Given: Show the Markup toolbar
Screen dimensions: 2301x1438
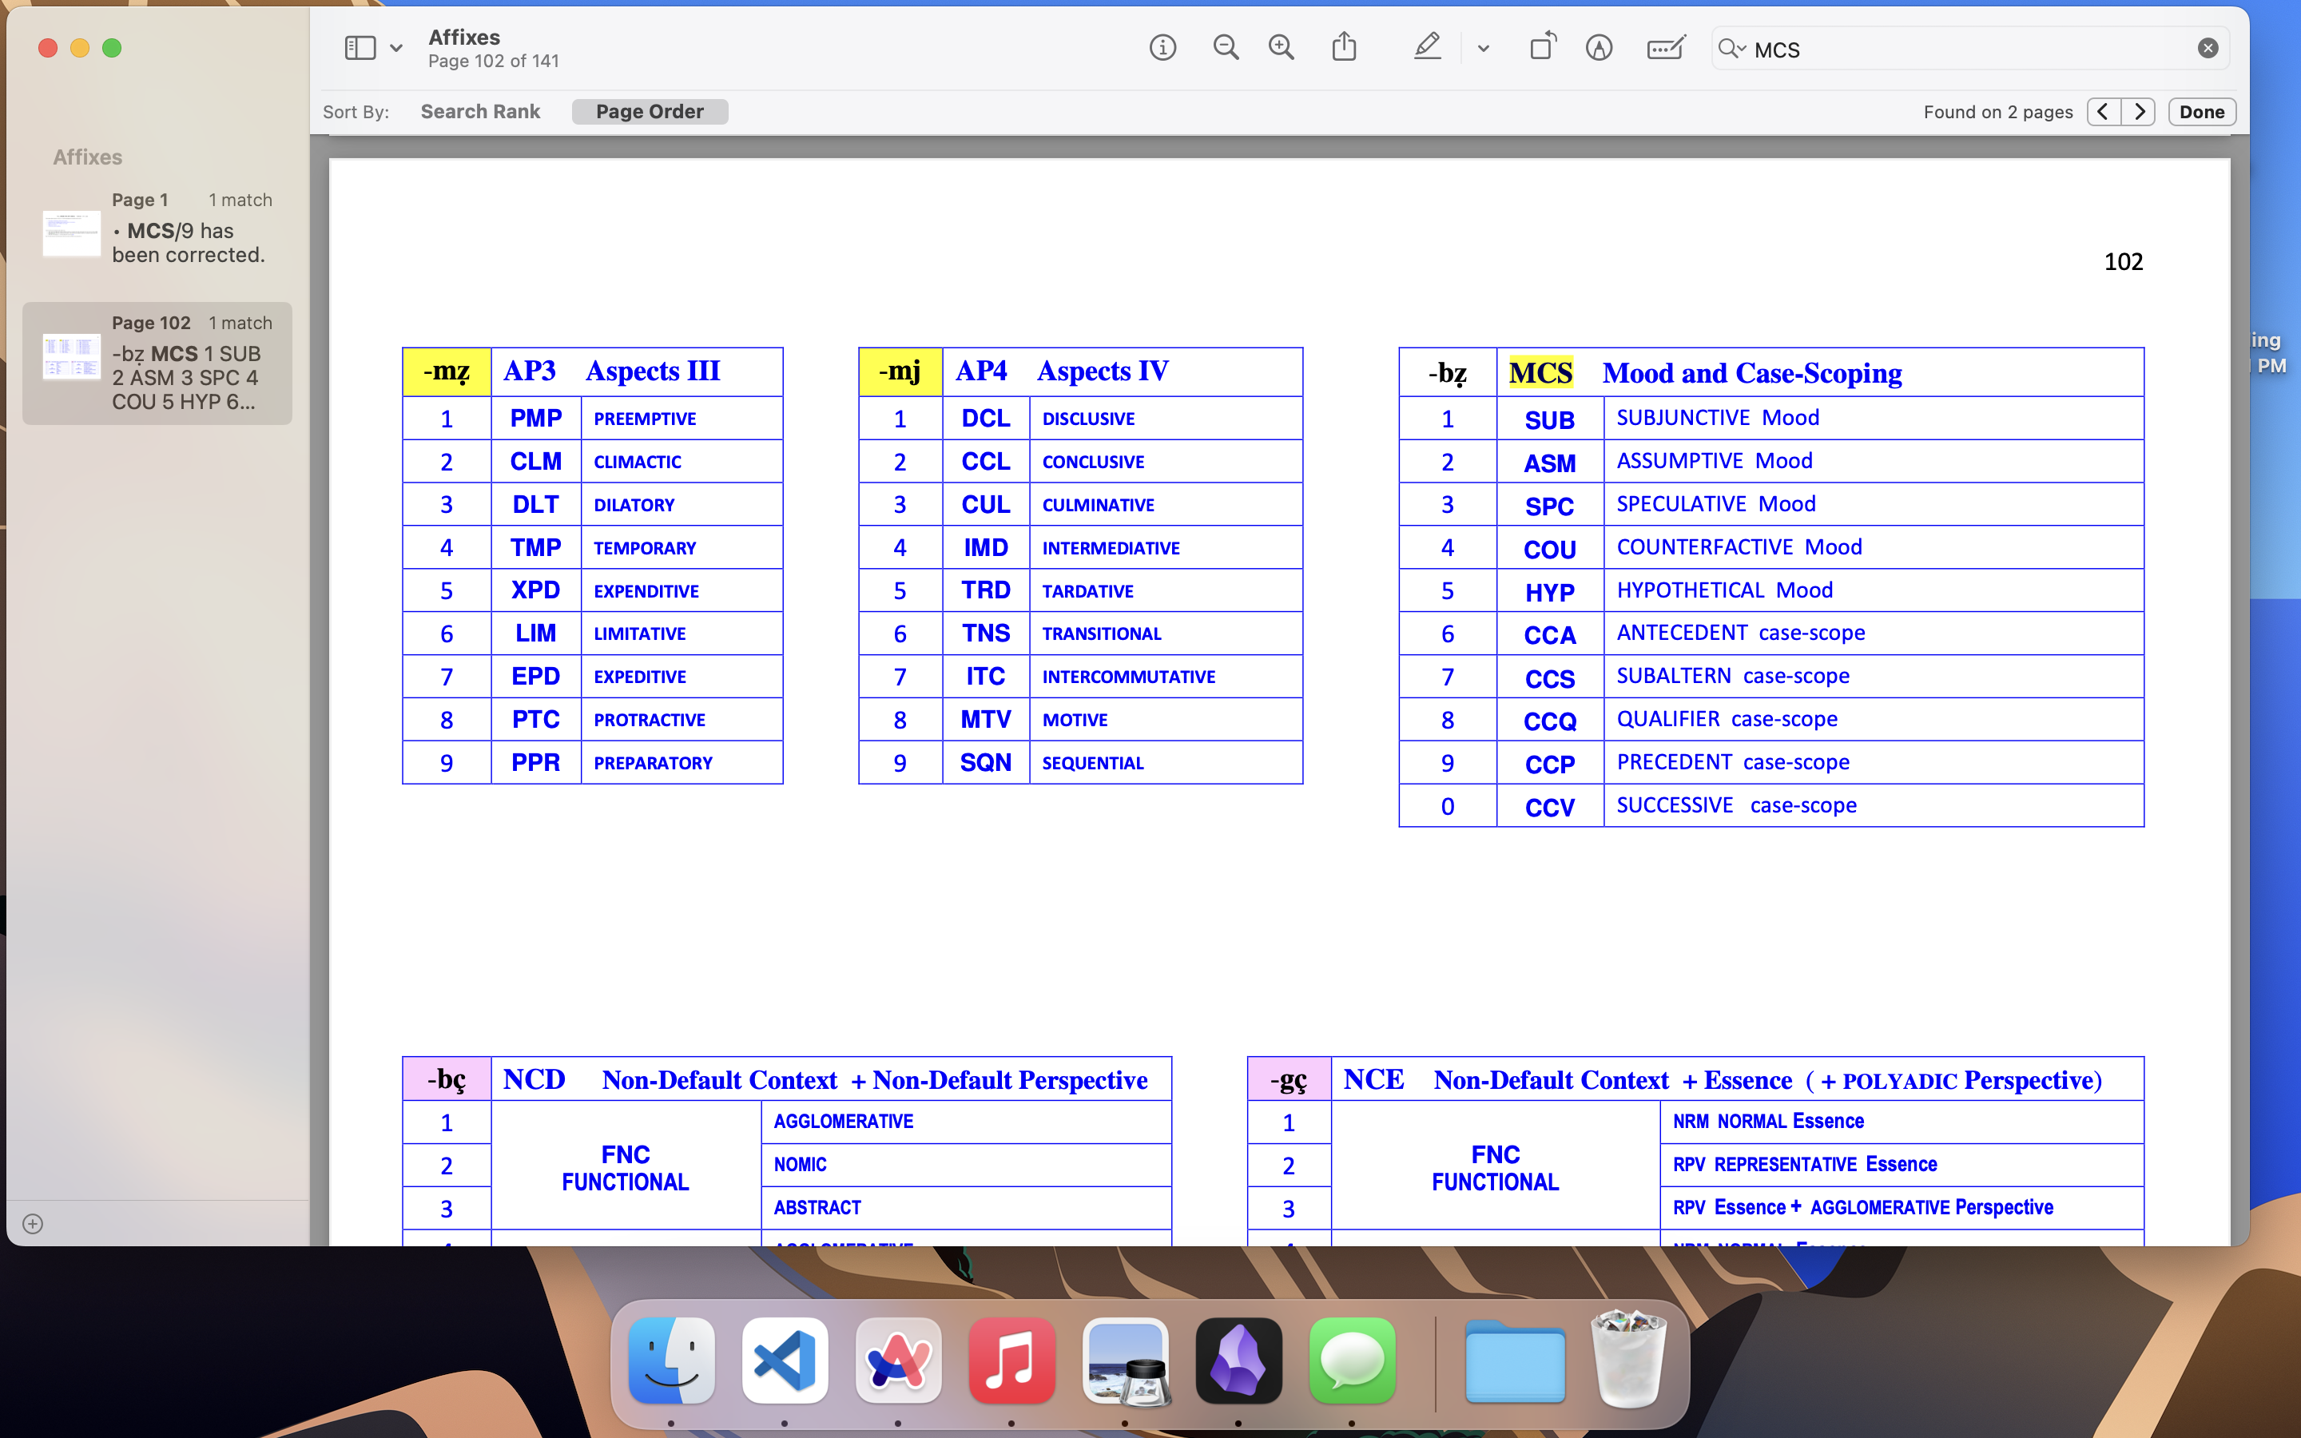Looking at the screenshot, I should pyautogui.click(x=1599, y=48).
